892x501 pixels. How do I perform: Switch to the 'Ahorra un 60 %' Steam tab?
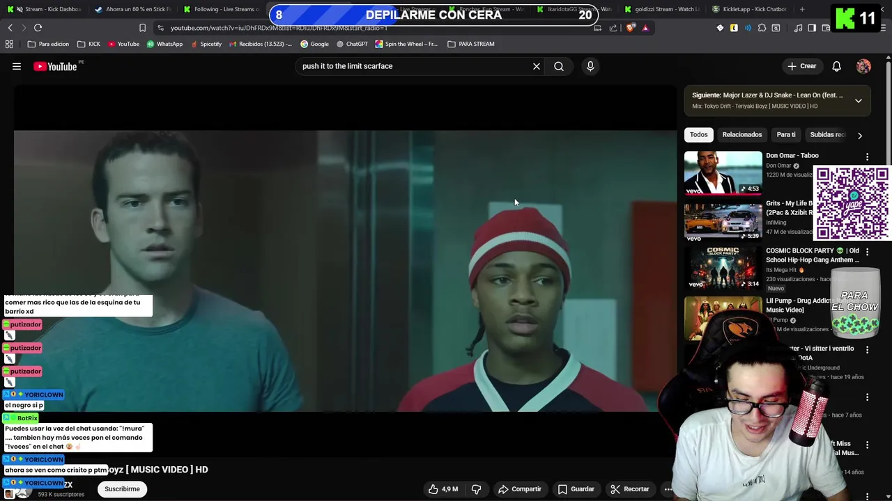(x=132, y=9)
